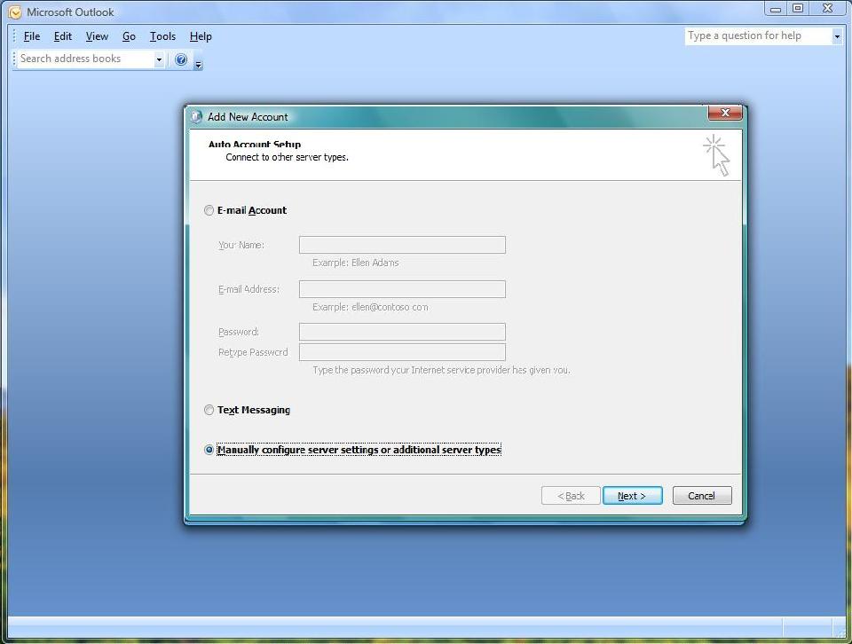Click the menu bar drag handle left of File
852x644 pixels.
tap(14, 36)
